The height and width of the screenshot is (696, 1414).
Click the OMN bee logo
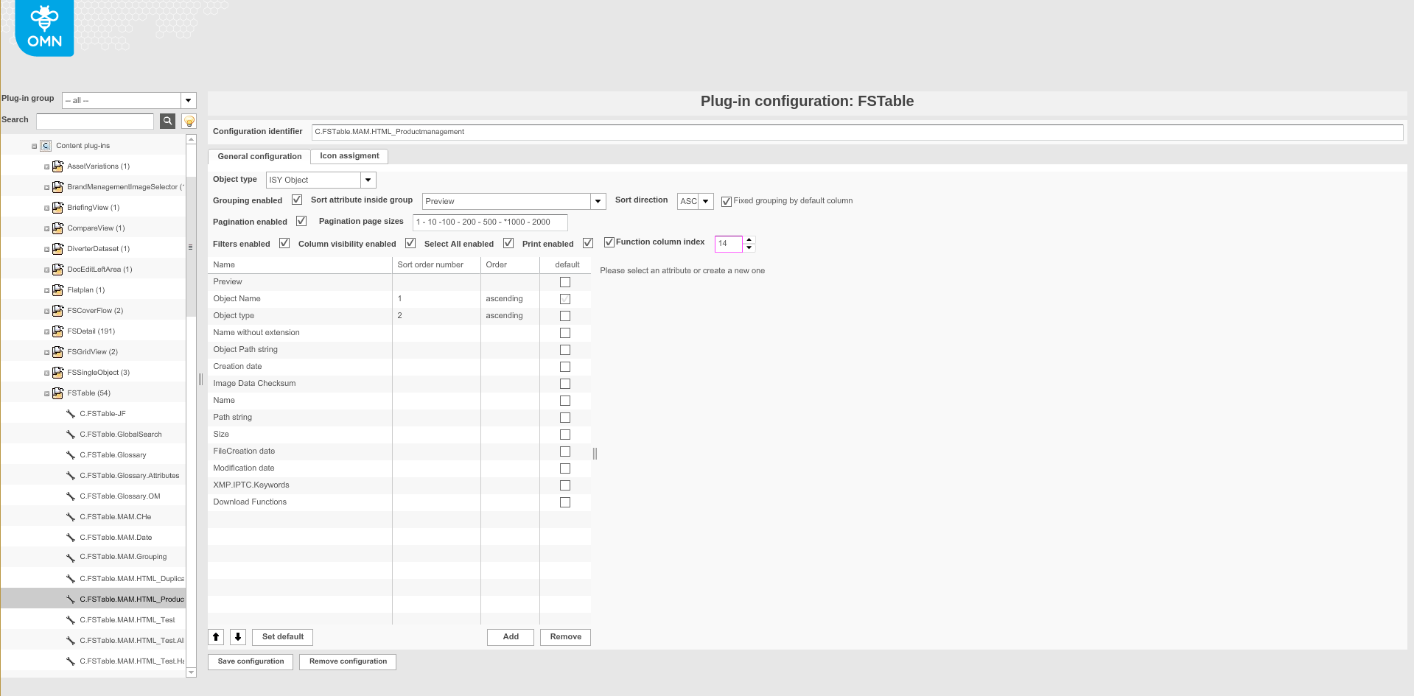pos(43,27)
